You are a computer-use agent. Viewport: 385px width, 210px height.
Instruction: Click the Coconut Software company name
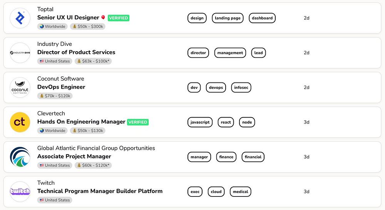61,79
